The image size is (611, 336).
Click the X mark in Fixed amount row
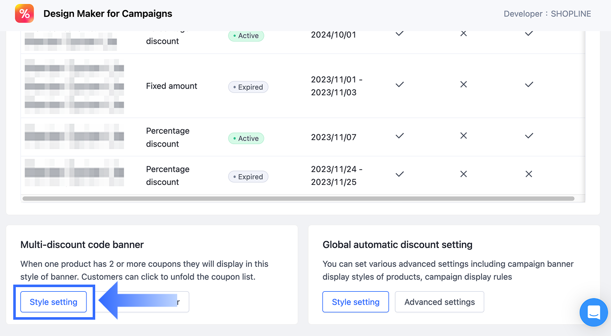(463, 85)
